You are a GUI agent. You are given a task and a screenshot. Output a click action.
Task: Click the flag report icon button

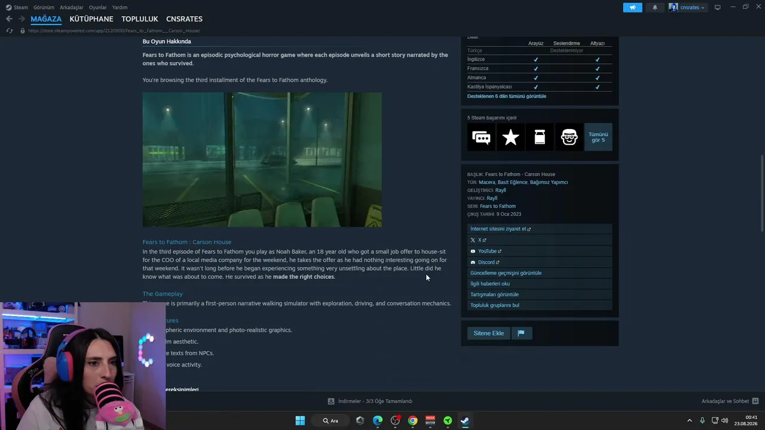tap(521, 333)
